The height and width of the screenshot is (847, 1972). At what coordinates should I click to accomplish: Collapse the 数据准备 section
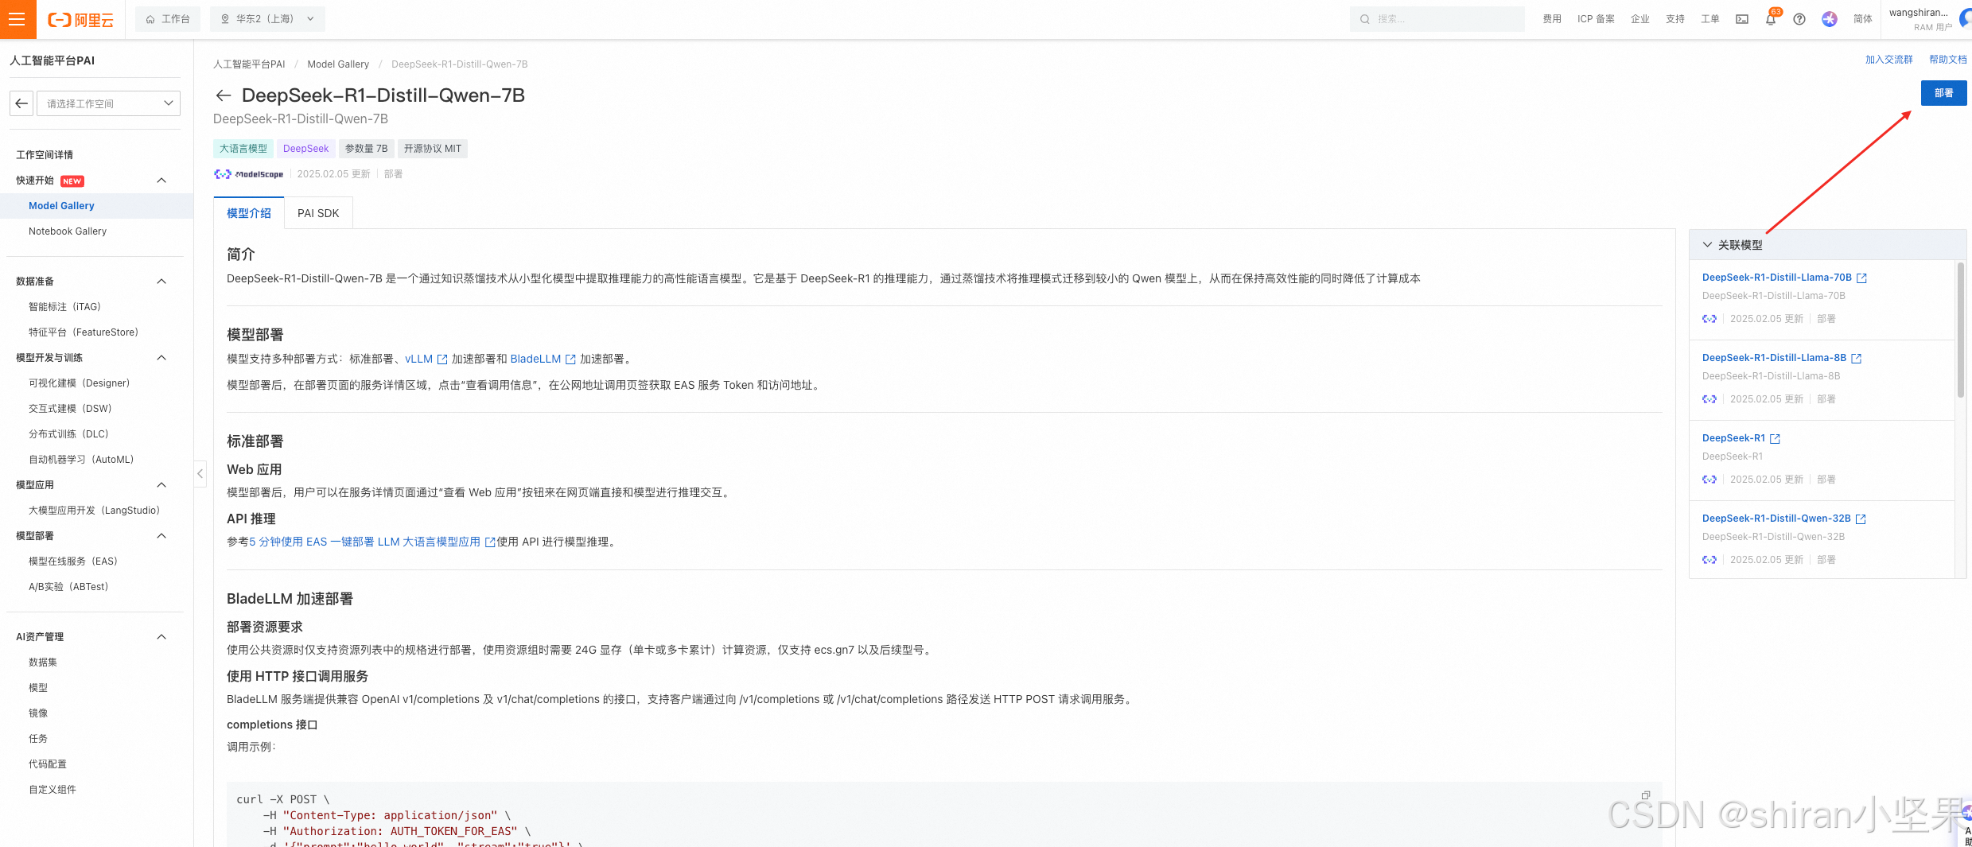pos(161,282)
